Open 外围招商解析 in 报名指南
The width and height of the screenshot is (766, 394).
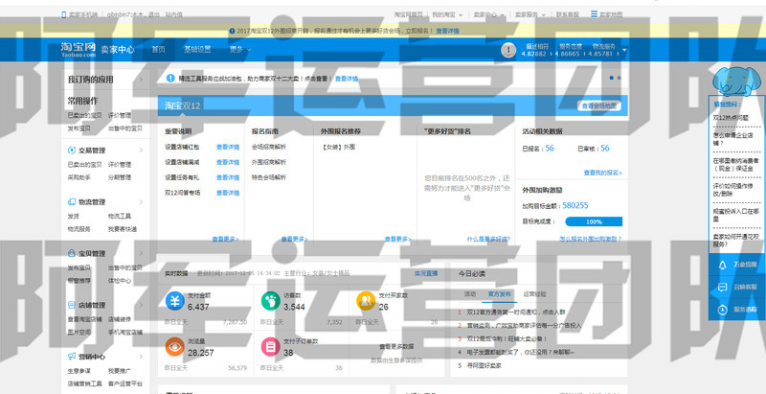point(269,162)
